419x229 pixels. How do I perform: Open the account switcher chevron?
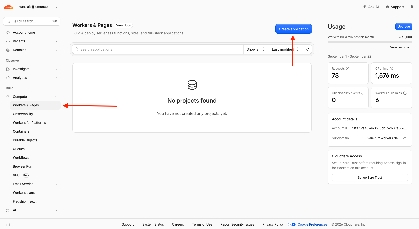coord(56,7)
